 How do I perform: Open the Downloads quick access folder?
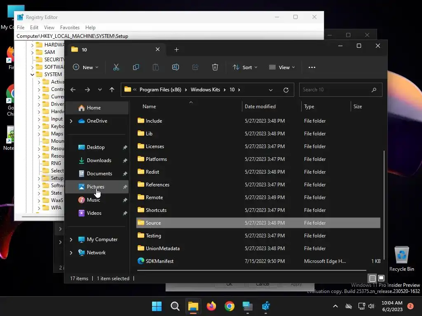coord(97,160)
